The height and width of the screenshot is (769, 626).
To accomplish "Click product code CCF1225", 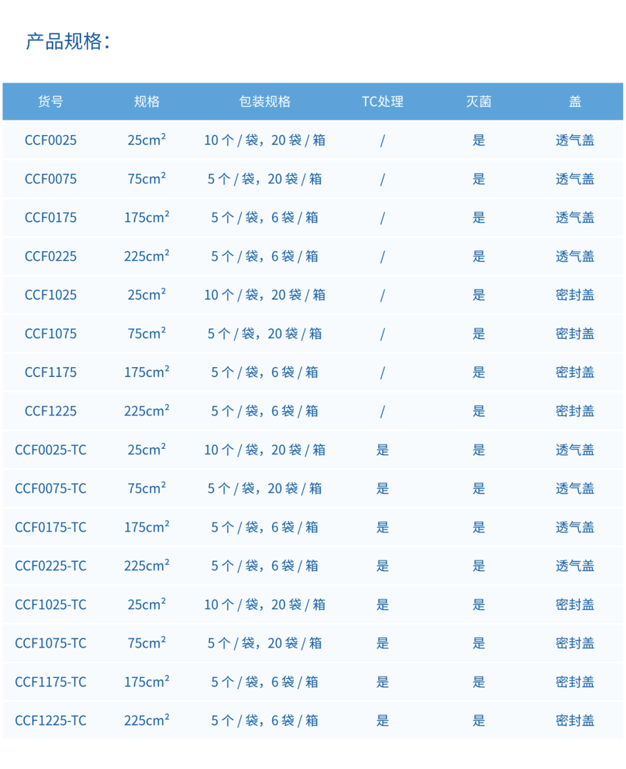I will (x=50, y=411).
